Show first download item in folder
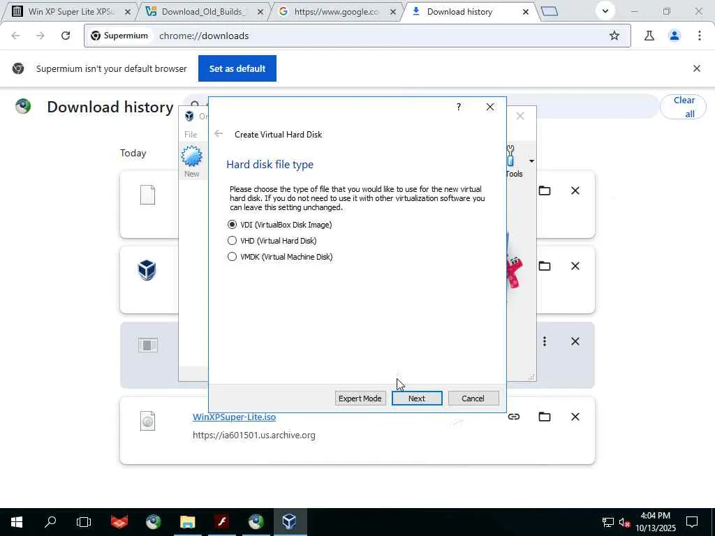Viewport: 715px width, 536px height. 545,191
